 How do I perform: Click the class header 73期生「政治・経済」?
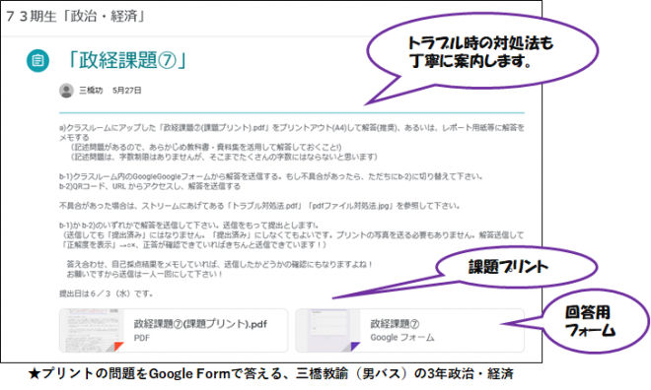click(x=76, y=17)
